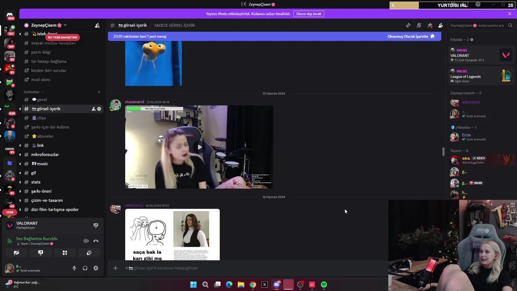Image resolution: width=517 pixels, height=291 pixels.
Task: Grab the chat scrollbar thumb
Action: pos(443,152)
